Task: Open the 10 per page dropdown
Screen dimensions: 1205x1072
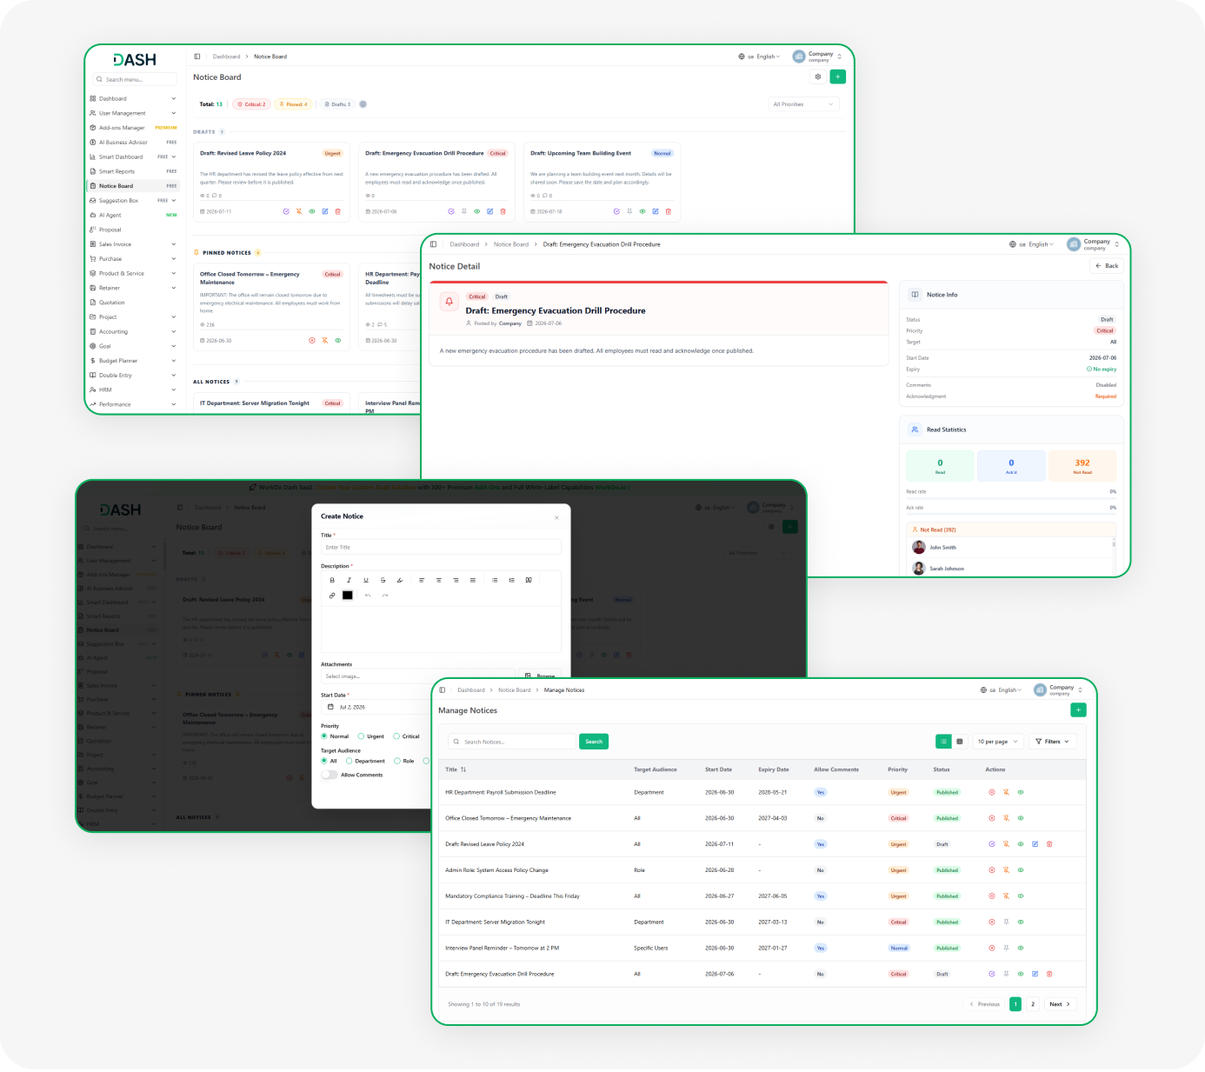Action: [997, 742]
